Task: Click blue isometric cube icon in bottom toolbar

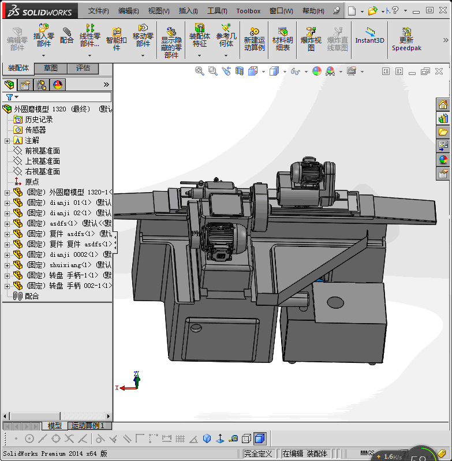Action: [207, 439]
